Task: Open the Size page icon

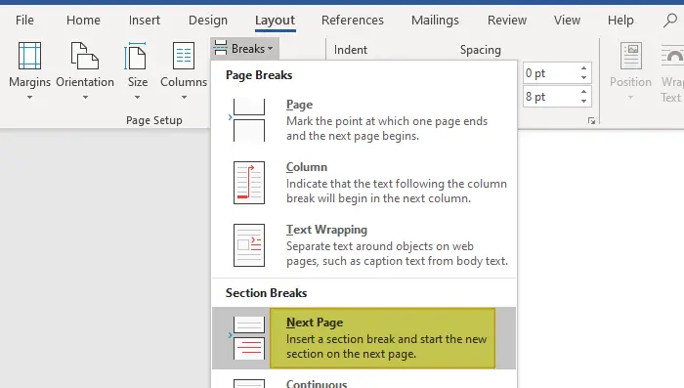Action: tap(136, 56)
